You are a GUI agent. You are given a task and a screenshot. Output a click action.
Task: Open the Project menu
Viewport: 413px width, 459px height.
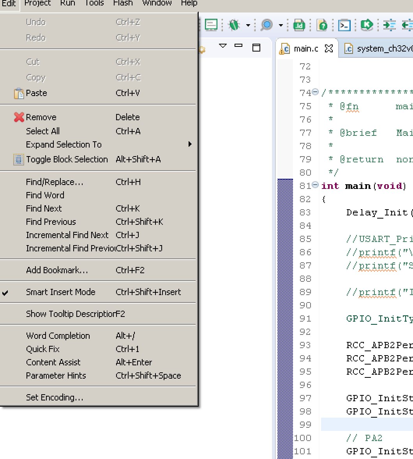(37, 3)
